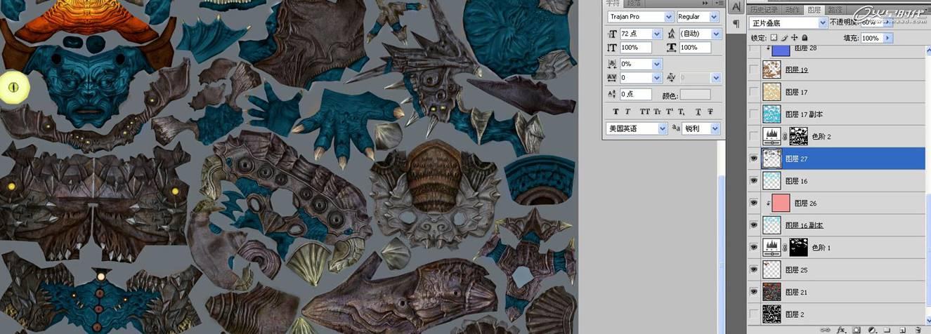Lock layer position icon
Screen dimensions: 931x334
pos(794,38)
